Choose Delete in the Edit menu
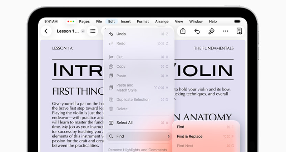Screen dimensions: 286x152 click(x=139, y=109)
